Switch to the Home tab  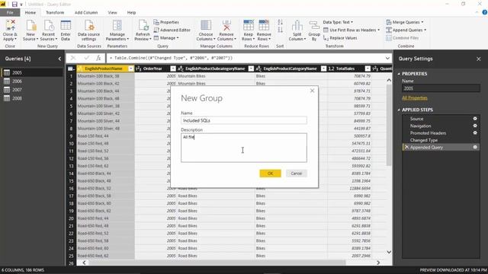click(30, 12)
